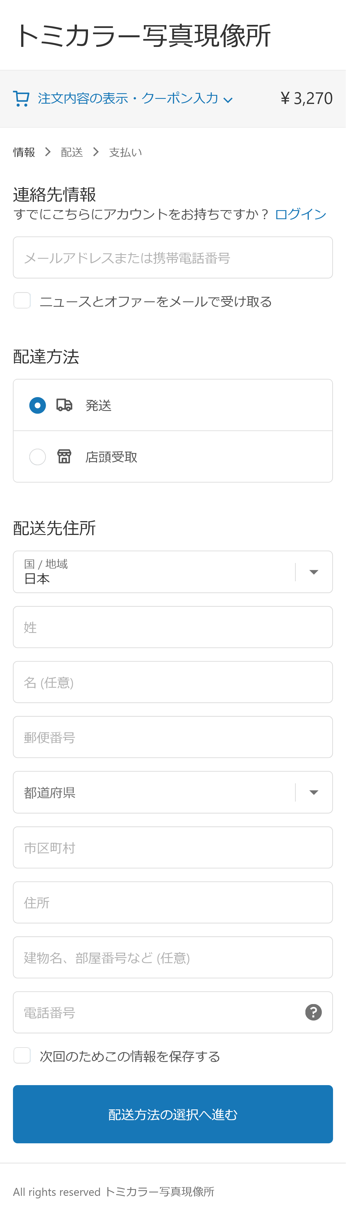
Task: Select the 発送 shipping radio button
Action: pyautogui.click(x=37, y=405)
